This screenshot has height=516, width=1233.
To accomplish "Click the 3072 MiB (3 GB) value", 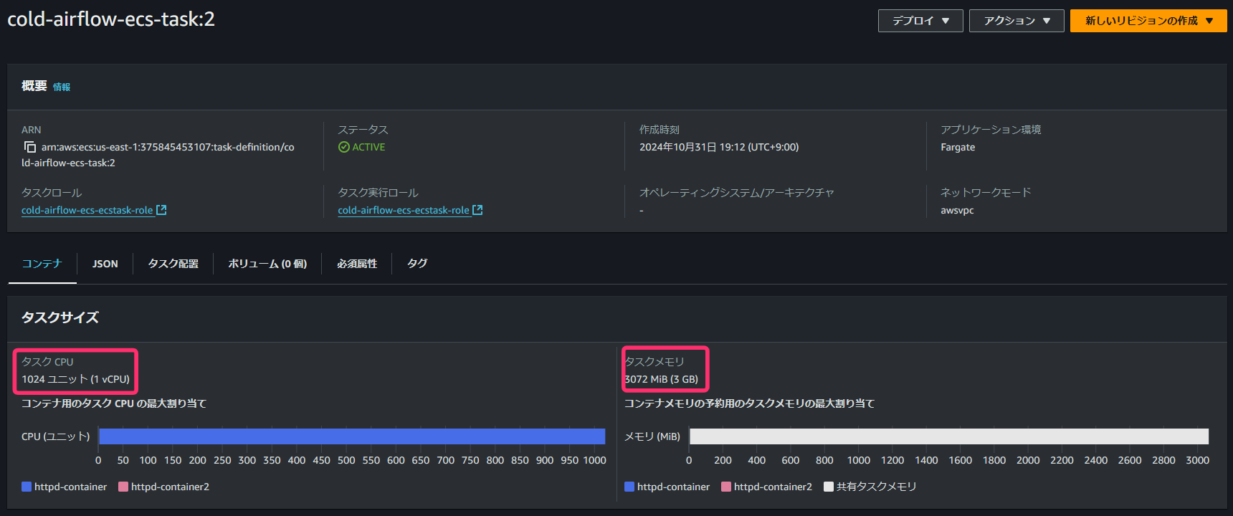I will 661,379.
